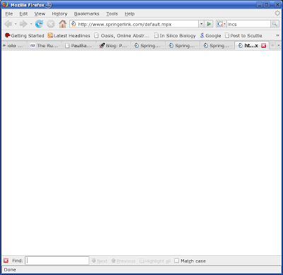The height and width of the screenshot is (275, 283).
Task: Switch to the partially visible ollo... tab
Action: [15, 46]
